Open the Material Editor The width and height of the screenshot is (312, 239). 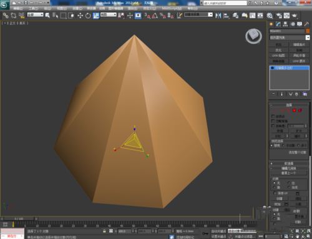point(270,16)
